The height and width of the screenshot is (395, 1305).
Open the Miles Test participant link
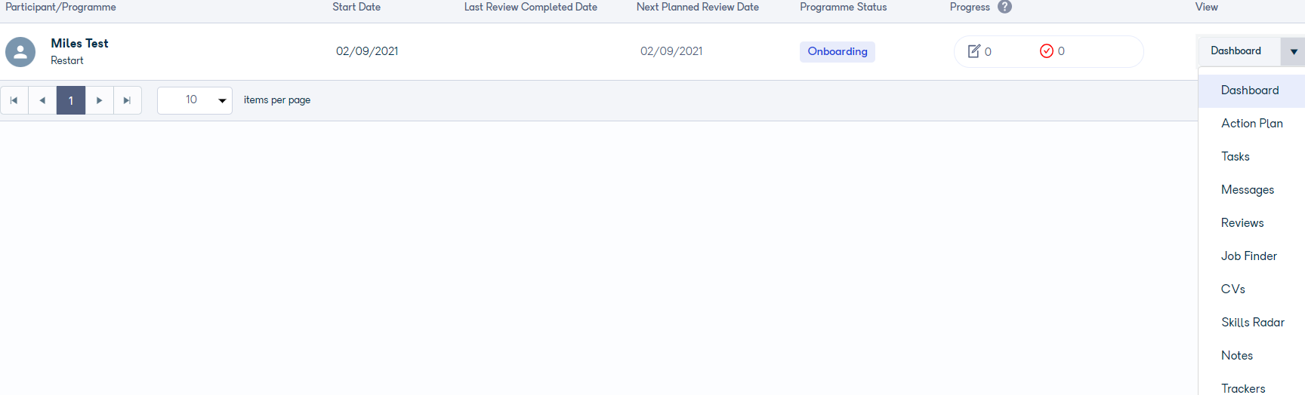click(x=79, y=44)
